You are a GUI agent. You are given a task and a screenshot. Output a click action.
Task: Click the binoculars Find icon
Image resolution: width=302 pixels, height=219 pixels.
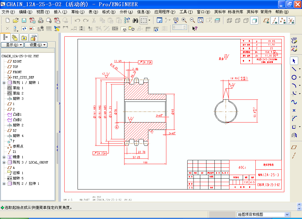135,20
